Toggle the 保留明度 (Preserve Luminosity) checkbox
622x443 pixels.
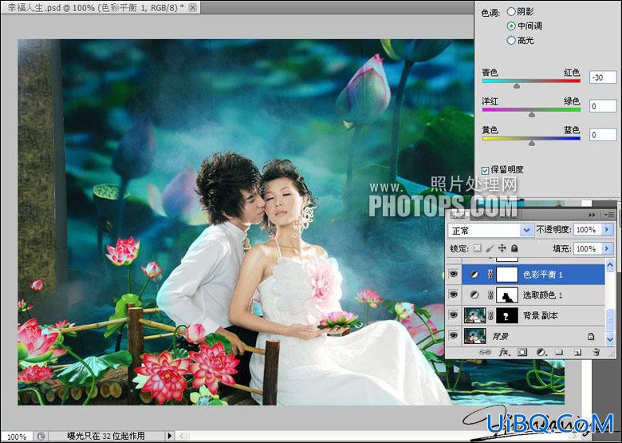pos(485,171)
